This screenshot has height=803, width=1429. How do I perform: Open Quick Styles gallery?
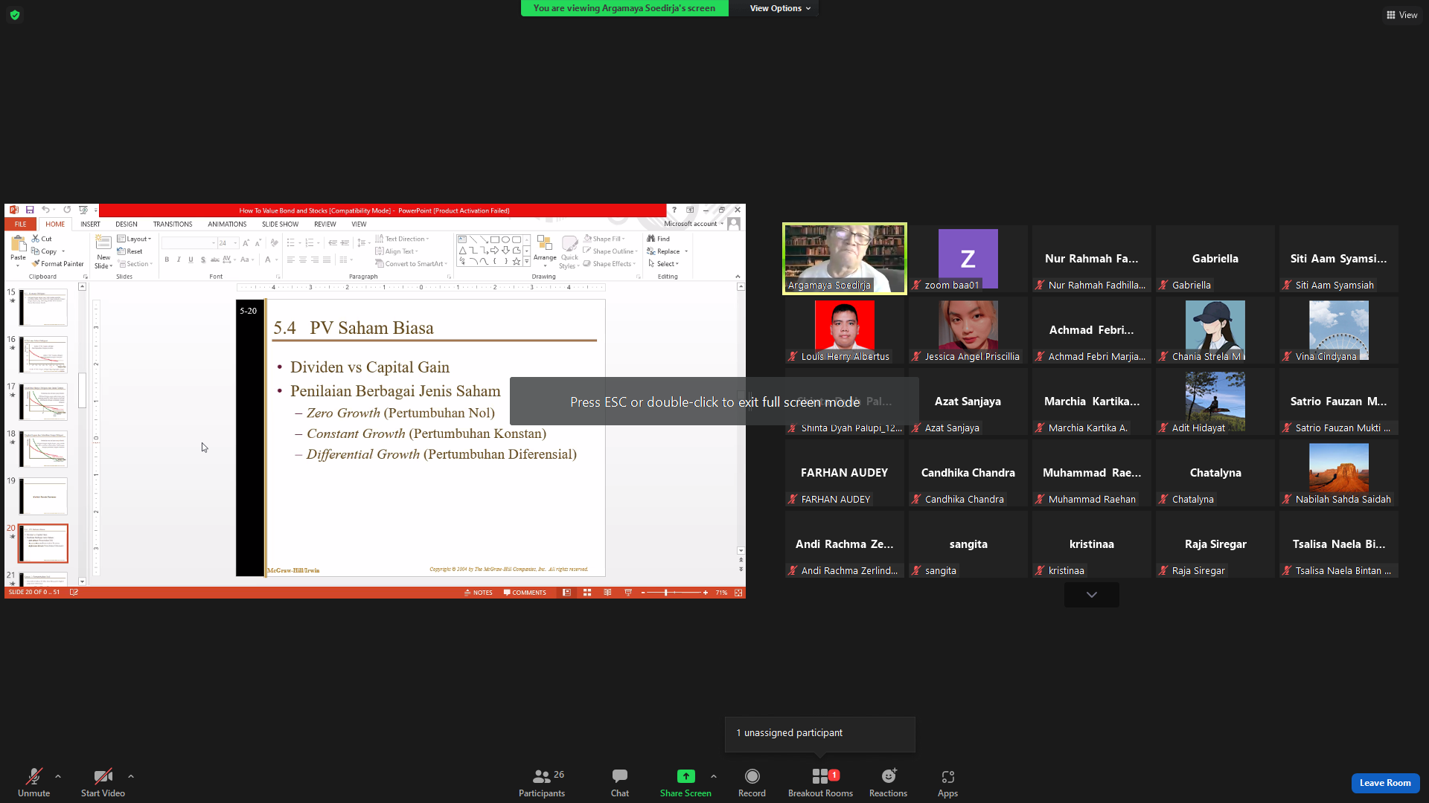click(569, 253)
